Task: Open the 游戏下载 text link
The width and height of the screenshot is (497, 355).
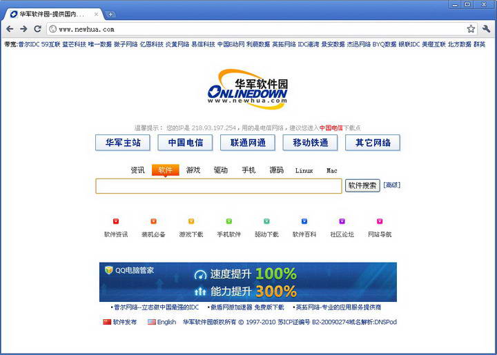Action: click(191, 234)
